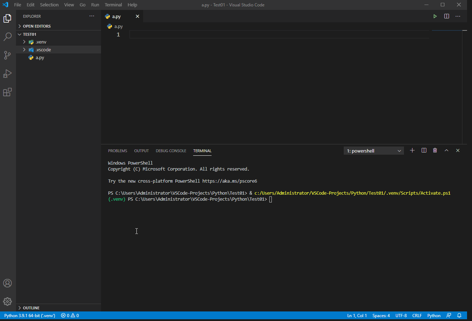
Task: Maximize the terminal panel size
Action: click(x=446, y=150)
